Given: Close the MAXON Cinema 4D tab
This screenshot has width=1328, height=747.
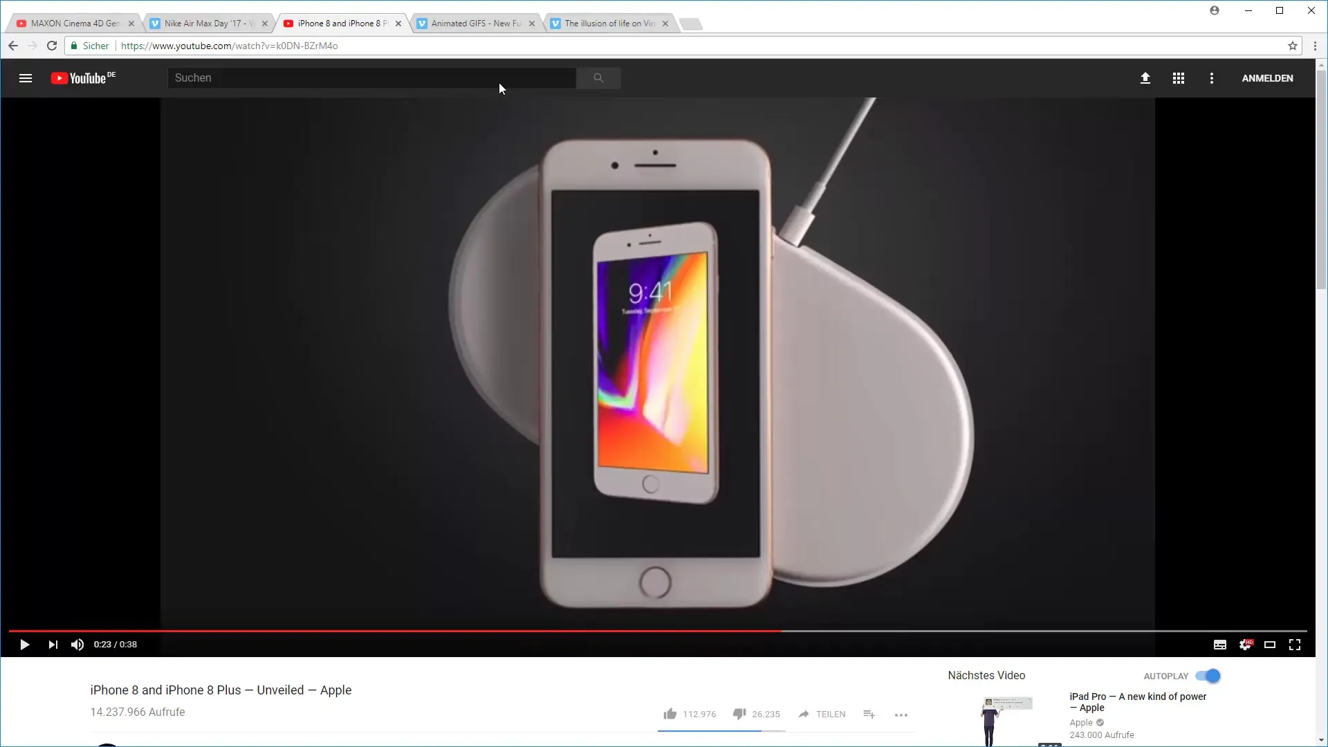Looking at the screenshot, I should pos(131,24).
